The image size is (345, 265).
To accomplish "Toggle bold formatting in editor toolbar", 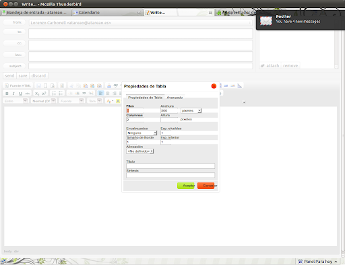I will (x=7, y=93).
